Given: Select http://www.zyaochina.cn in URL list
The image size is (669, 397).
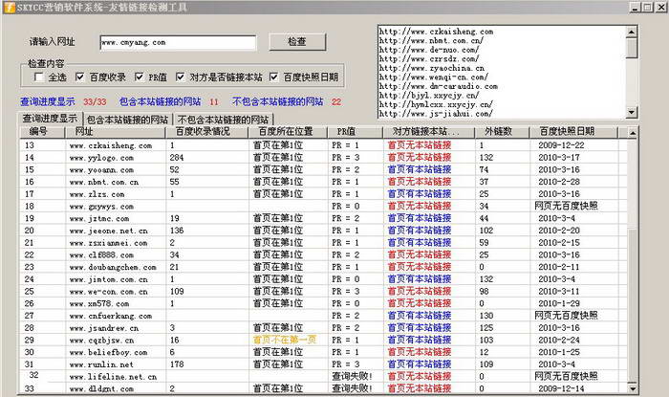Looking at the screenshot, I should pyautogui.click(x=432, y=68).
